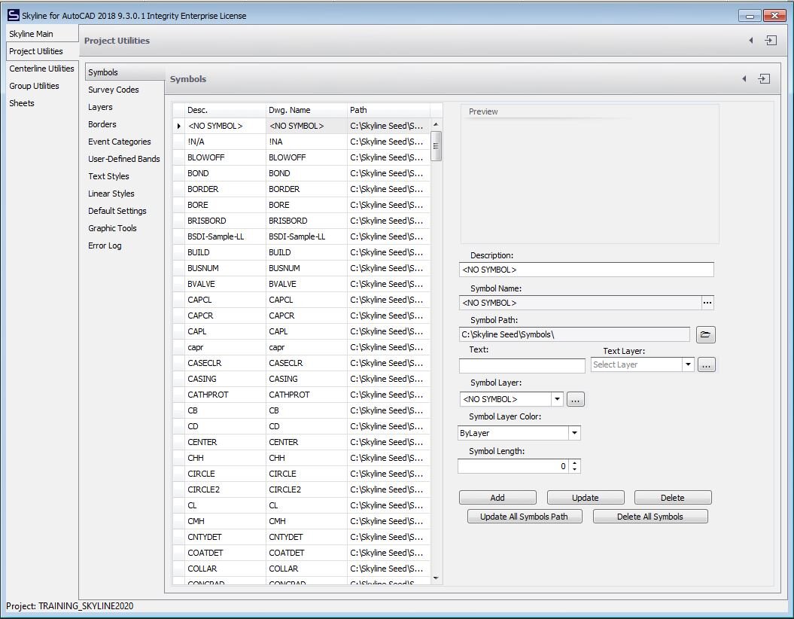794x619 pixels.
Task: Select the COLLAR description row
Action: click(x=225, y=569)
